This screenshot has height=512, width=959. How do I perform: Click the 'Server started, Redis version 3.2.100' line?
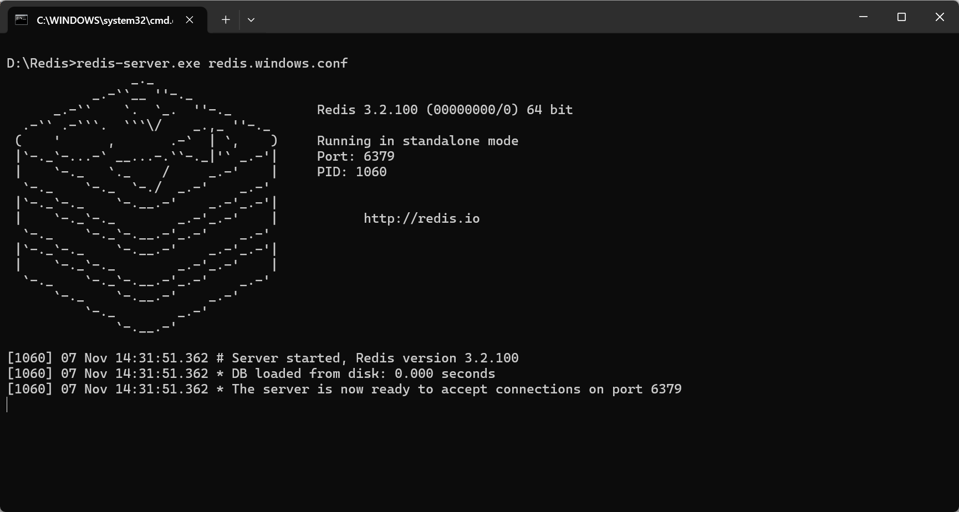click(263, 358)
